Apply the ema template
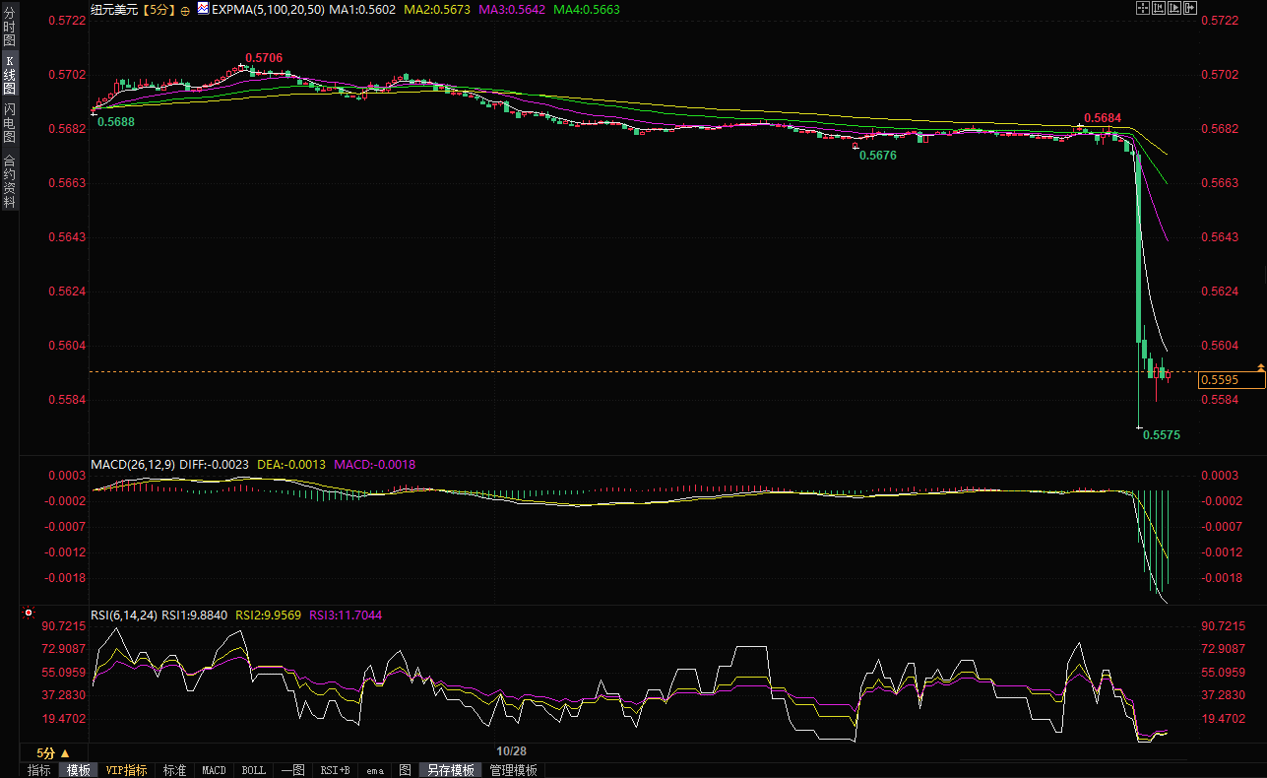This screenshot has width=1267, height=778. [374, 770]
